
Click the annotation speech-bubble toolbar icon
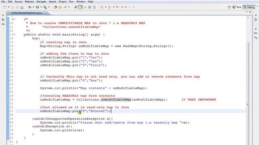[x=76, y=7]
